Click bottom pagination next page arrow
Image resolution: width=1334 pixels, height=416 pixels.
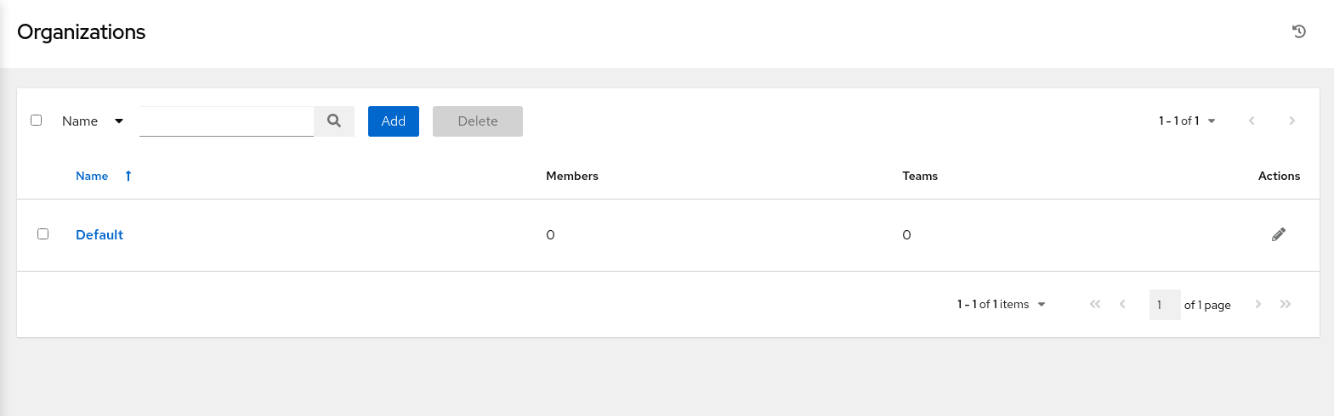(1258, 304)
